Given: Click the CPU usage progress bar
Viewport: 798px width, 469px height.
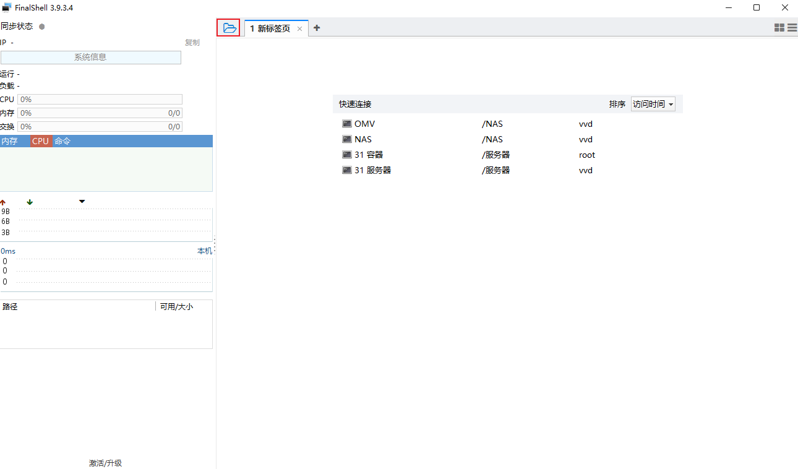Looking at the screenshot, I should pyautogui.click(x=100, y=99).
